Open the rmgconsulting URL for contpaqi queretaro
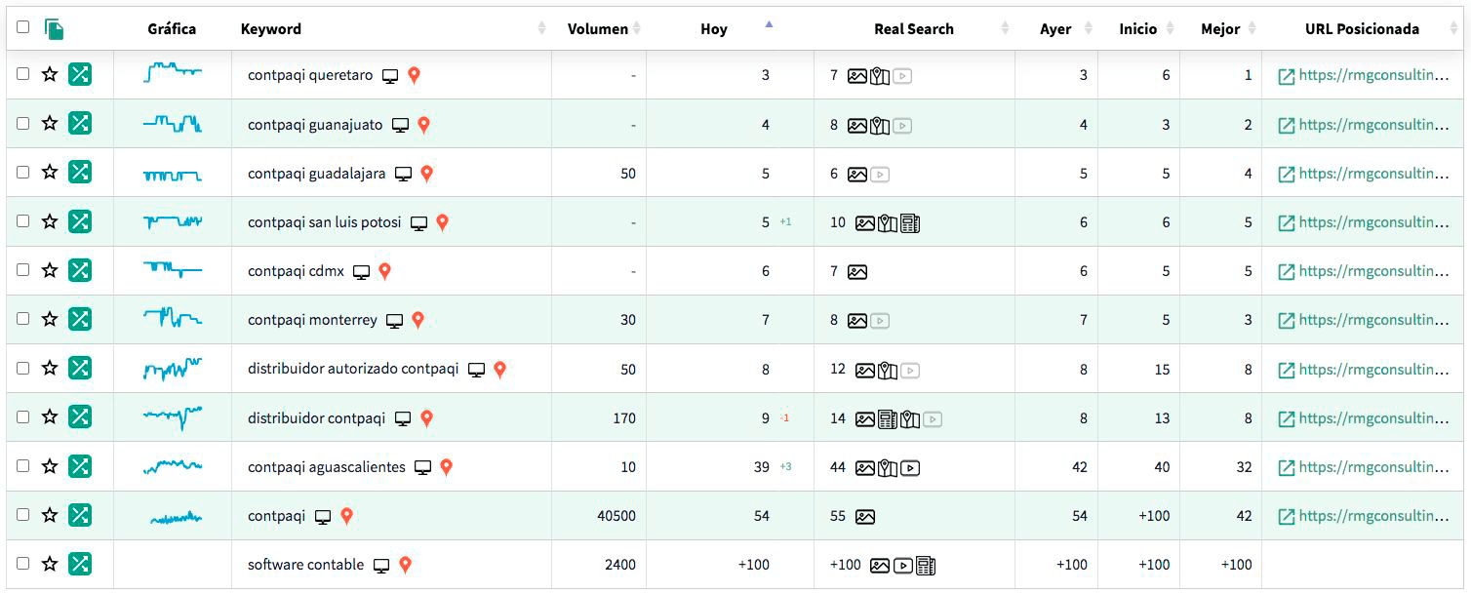 (x=1373, y=75)
